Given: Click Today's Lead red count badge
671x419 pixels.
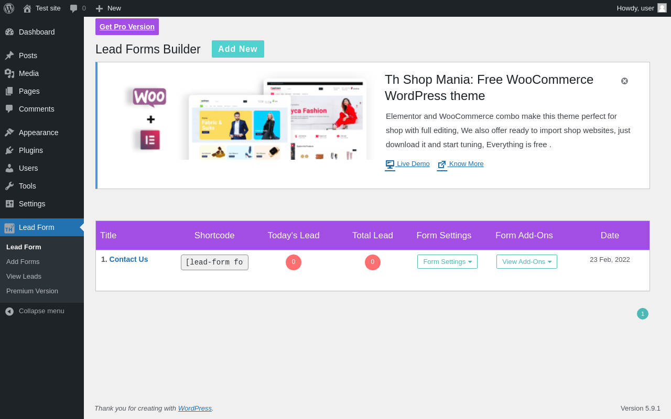Looking at the screenshot, I should tap(294, 262).
